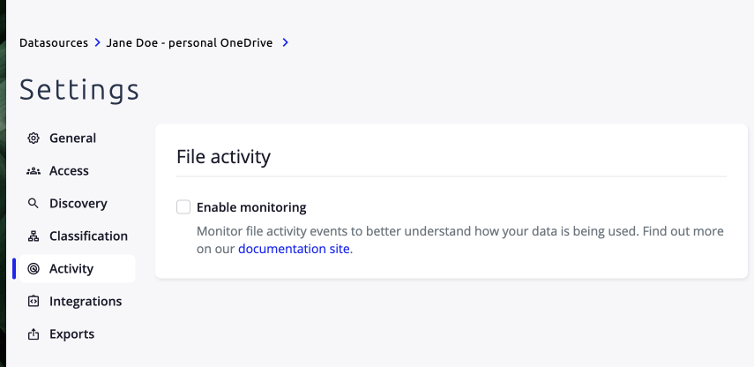Click the Enable monitoring label text
Viewport: 754px width, 367px height.
[x=251, y=207]
